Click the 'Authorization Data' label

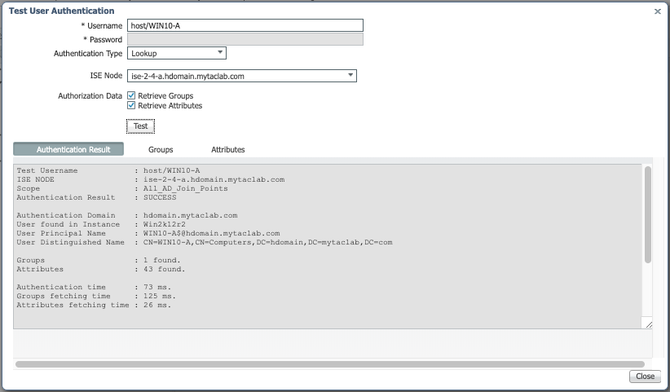click(x=90, y=95)
